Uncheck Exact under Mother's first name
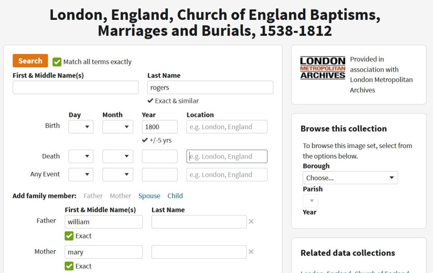Screen dimensions: 433x273 (69, 266)
